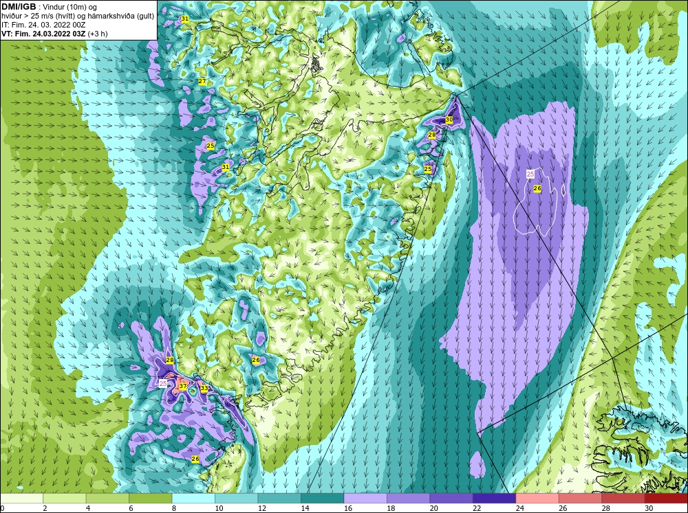Screen dimensions: 688x513
Task: Click the '(+3 h)' forecast offset text
Action: (x=98, y=34)
